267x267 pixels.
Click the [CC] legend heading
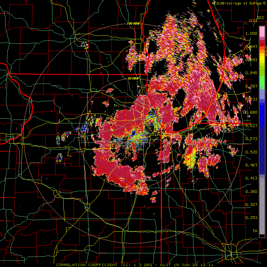pos(253,20)
